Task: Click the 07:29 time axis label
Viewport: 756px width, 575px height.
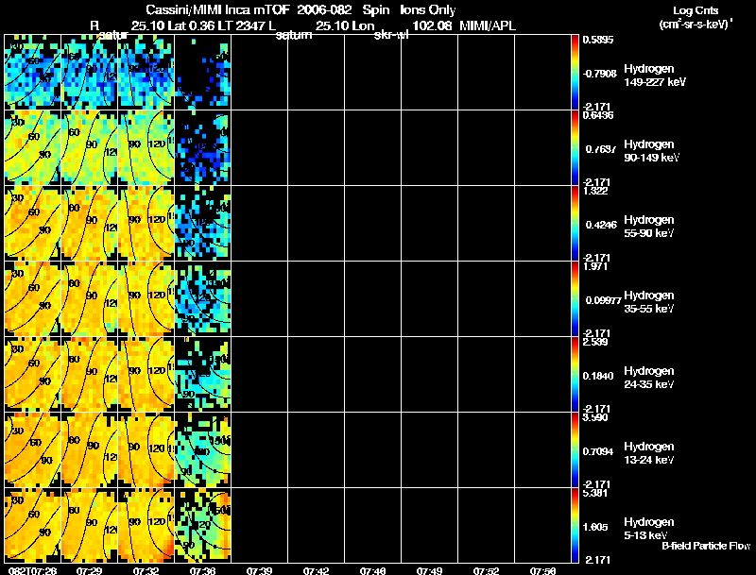Action: point(90,569)
